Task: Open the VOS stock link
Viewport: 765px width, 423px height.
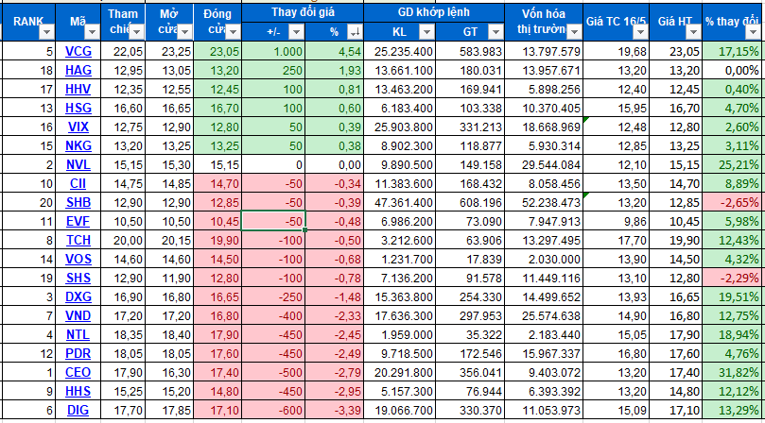Action: pos(78,260)
